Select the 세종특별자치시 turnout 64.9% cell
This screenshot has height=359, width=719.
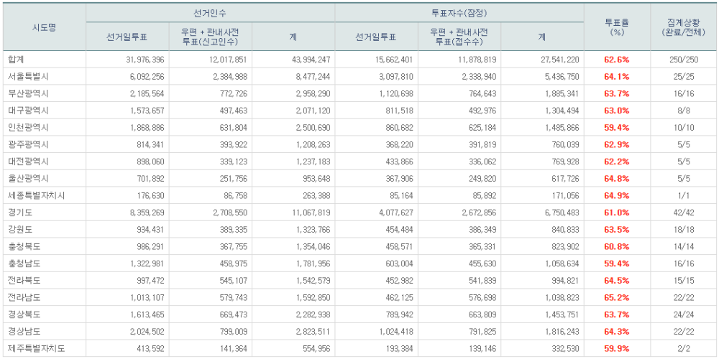point(617,195)
